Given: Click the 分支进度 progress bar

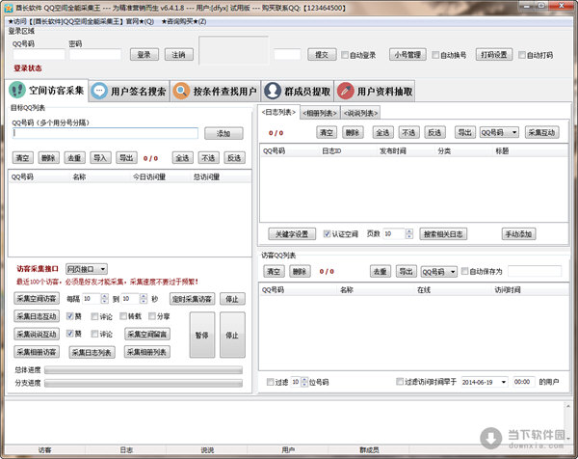Looking at the screenshot, I should click(x=144, y=384).
